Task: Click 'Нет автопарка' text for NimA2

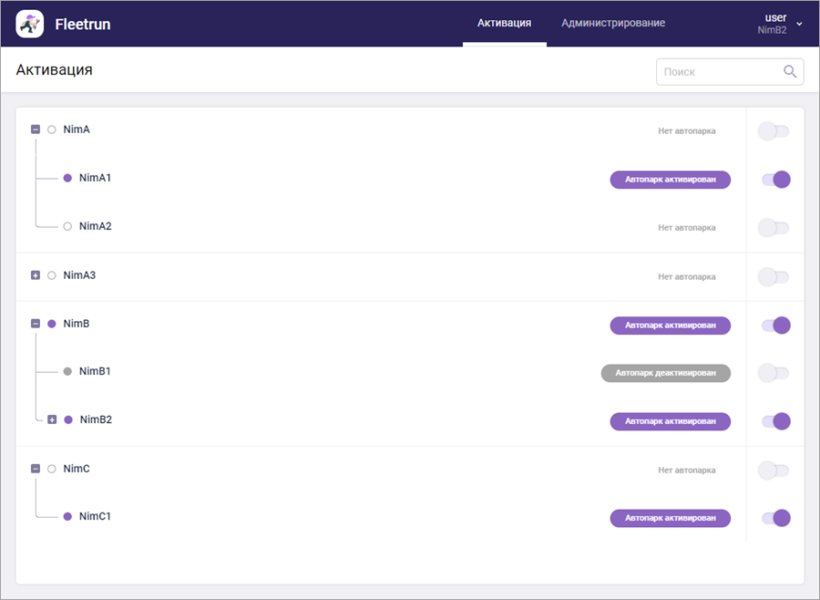Action: pyautogui.click(x=687, y=228)
